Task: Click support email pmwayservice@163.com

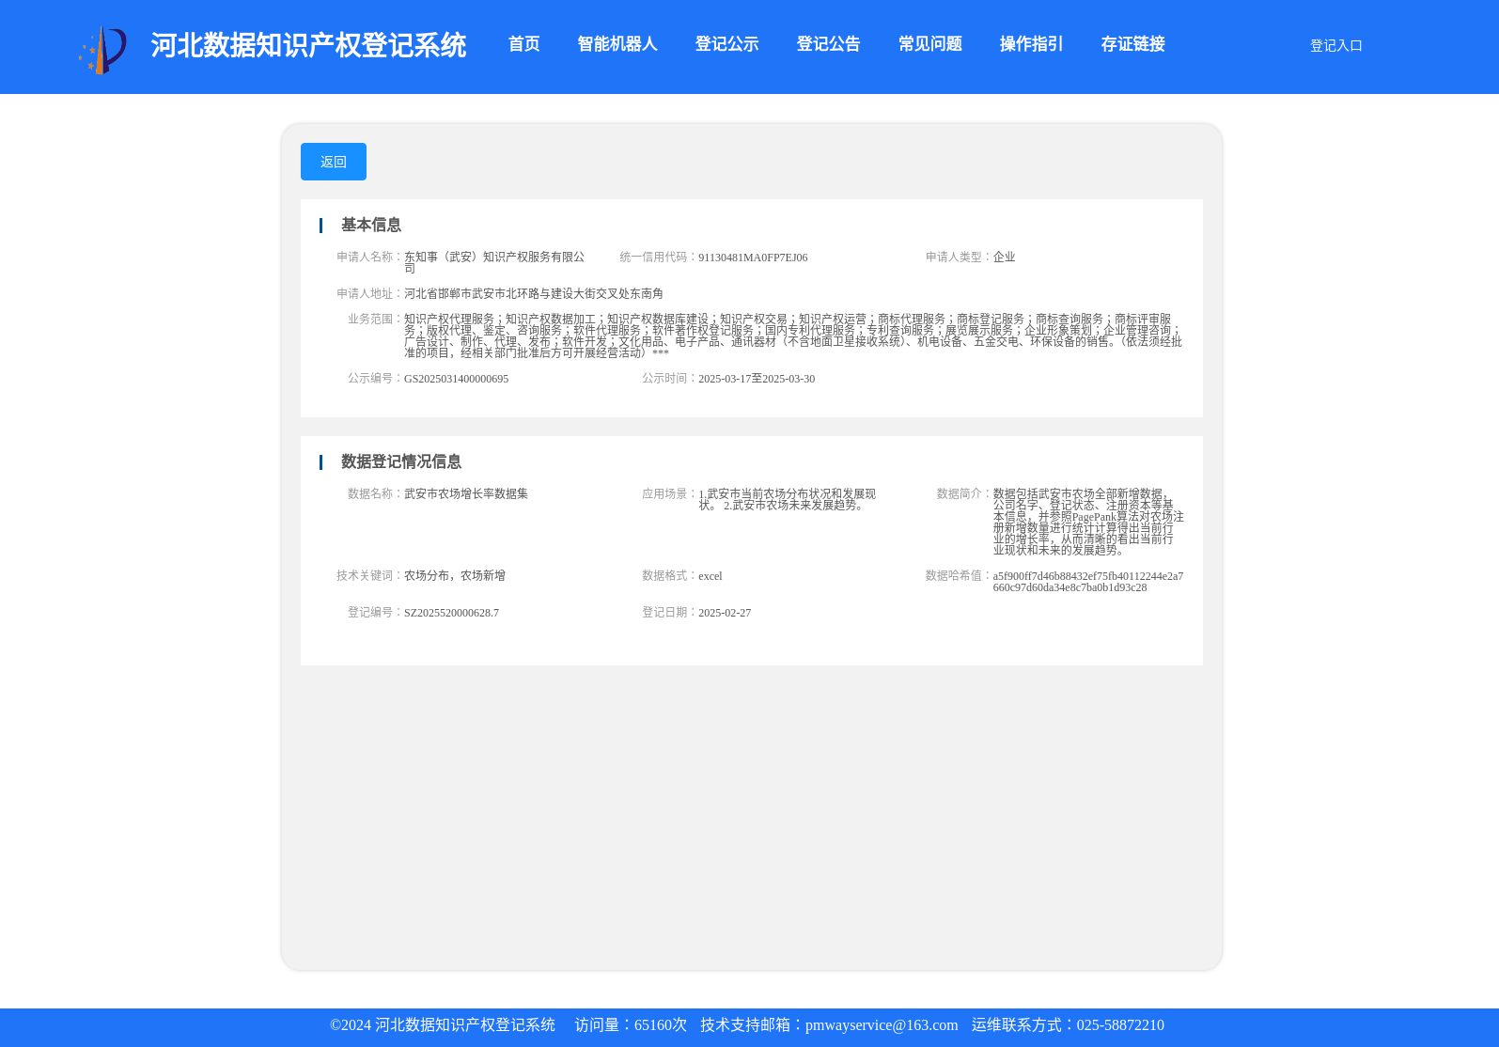Action: (x=882, y=1025)
